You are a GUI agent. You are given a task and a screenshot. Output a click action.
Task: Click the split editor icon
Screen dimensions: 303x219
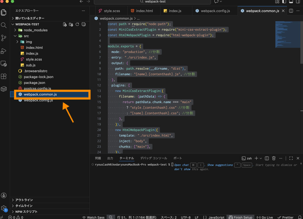coord(291,11)
